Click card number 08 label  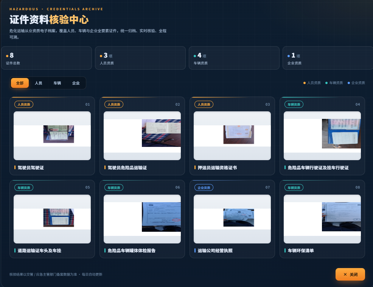[x=357, y=187]
